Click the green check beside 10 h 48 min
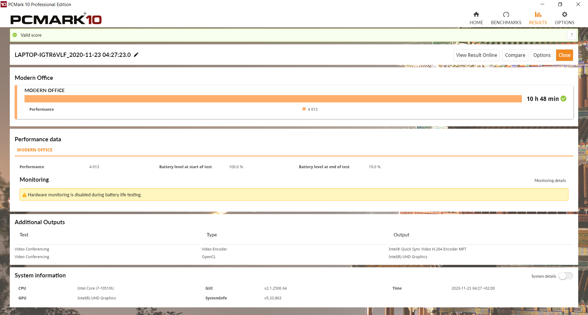Viewport: 588px width, 315px height. [x=563, y=98]
